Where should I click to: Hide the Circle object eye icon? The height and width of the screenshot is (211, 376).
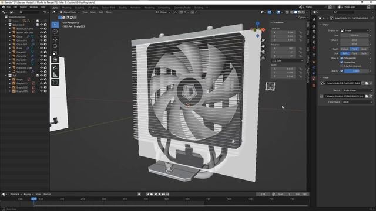point(41,36)
